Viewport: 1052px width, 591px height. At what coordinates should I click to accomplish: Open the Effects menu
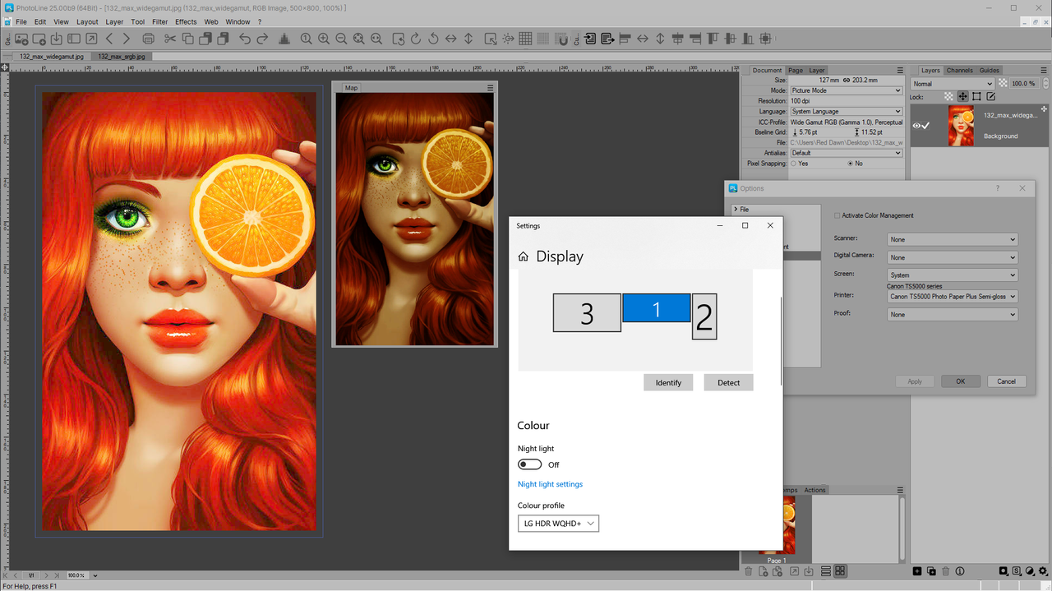click(x=186, y=21)
